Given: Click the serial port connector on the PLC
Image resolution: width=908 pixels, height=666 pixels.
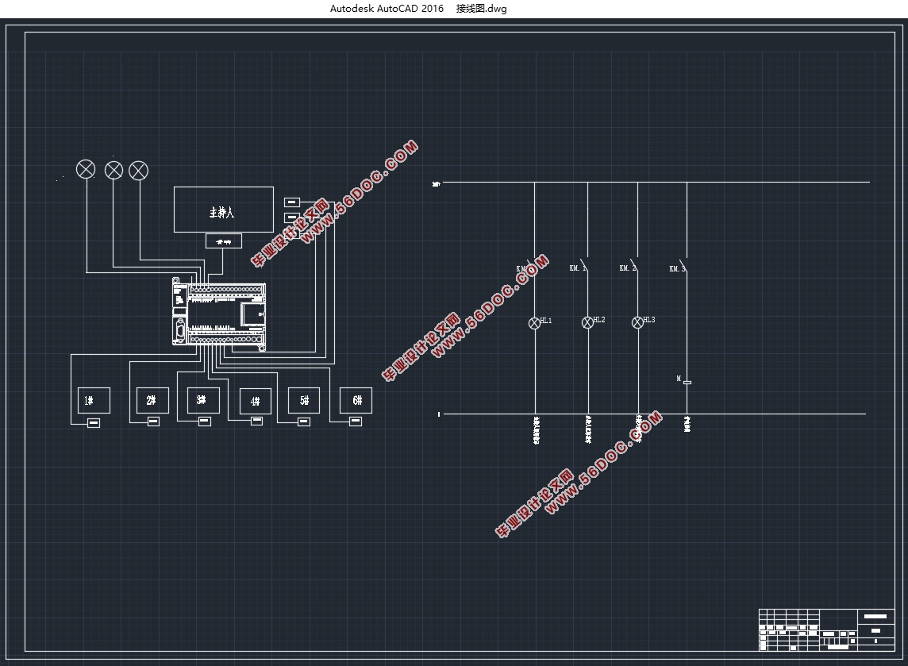Looking at the screenshot, I should pyautogui.click(x=180, y=329).
